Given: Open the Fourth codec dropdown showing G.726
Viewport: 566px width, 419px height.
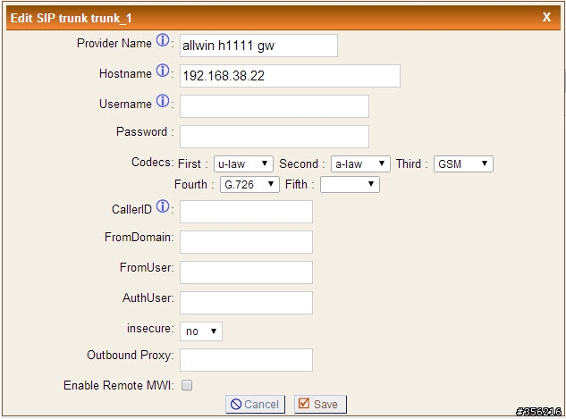Looking at the screenshot, I should tap(249, 184).
